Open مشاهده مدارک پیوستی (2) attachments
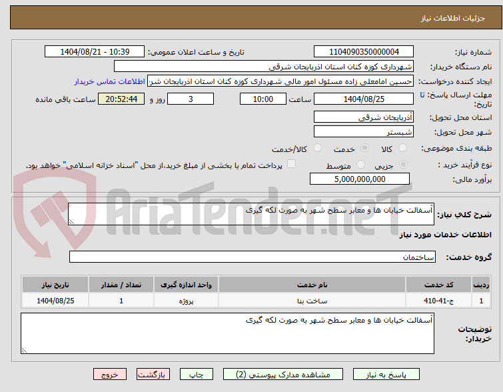The height and width of the screenshot is (392, 503). 283,375
